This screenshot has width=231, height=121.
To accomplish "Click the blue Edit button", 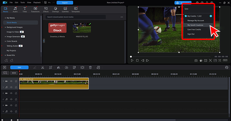I will [19, 67].
